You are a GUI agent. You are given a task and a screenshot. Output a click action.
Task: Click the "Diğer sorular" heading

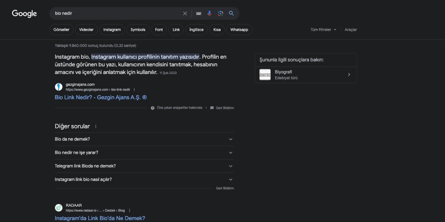[72, 126]
